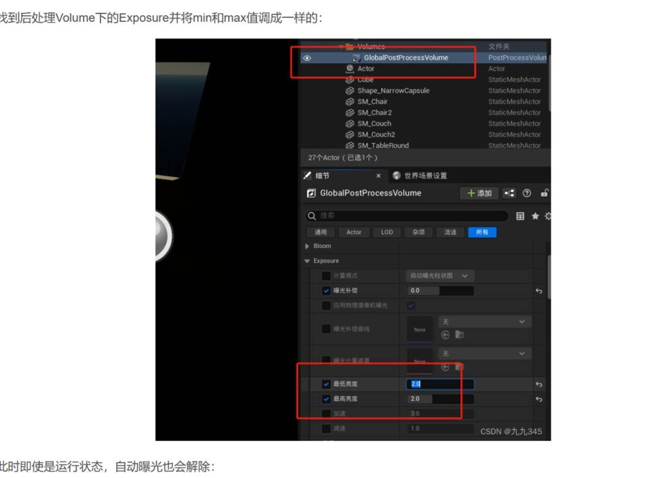Collapse the Exposure section
The width and height of the screenshot is (658, 478).
(307, 261)
